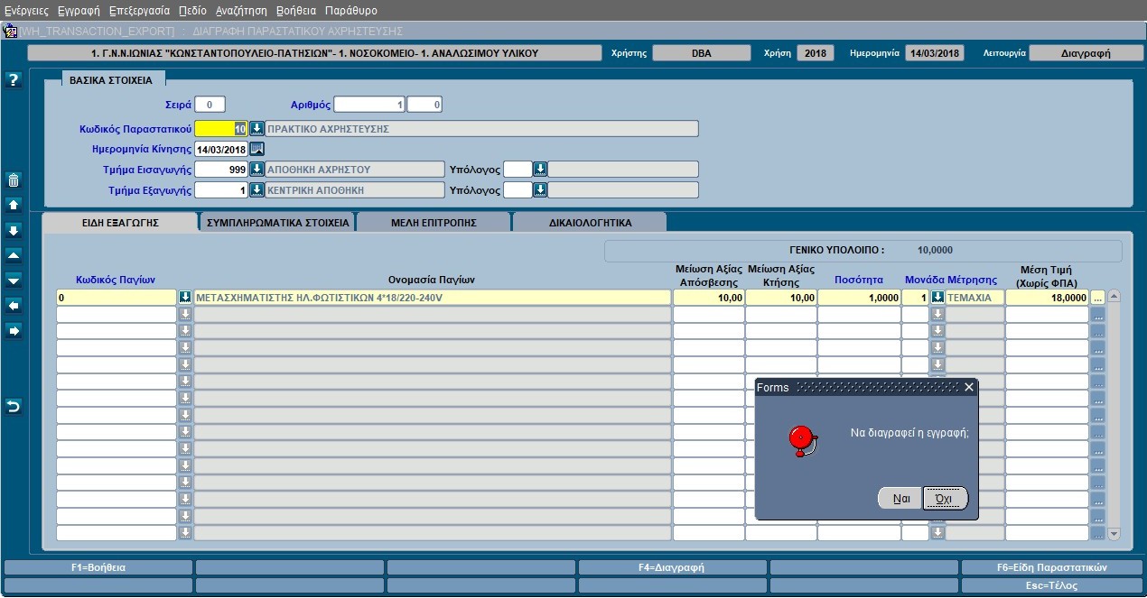1147x598 pixels.
Task: Click ΜΕΤΑΣΧΗΜΑΤΙΣΤΗΣ ΗΛ.ΦΩΤΙΣΤΙΚΩΝ description cell
Action: 433,297
